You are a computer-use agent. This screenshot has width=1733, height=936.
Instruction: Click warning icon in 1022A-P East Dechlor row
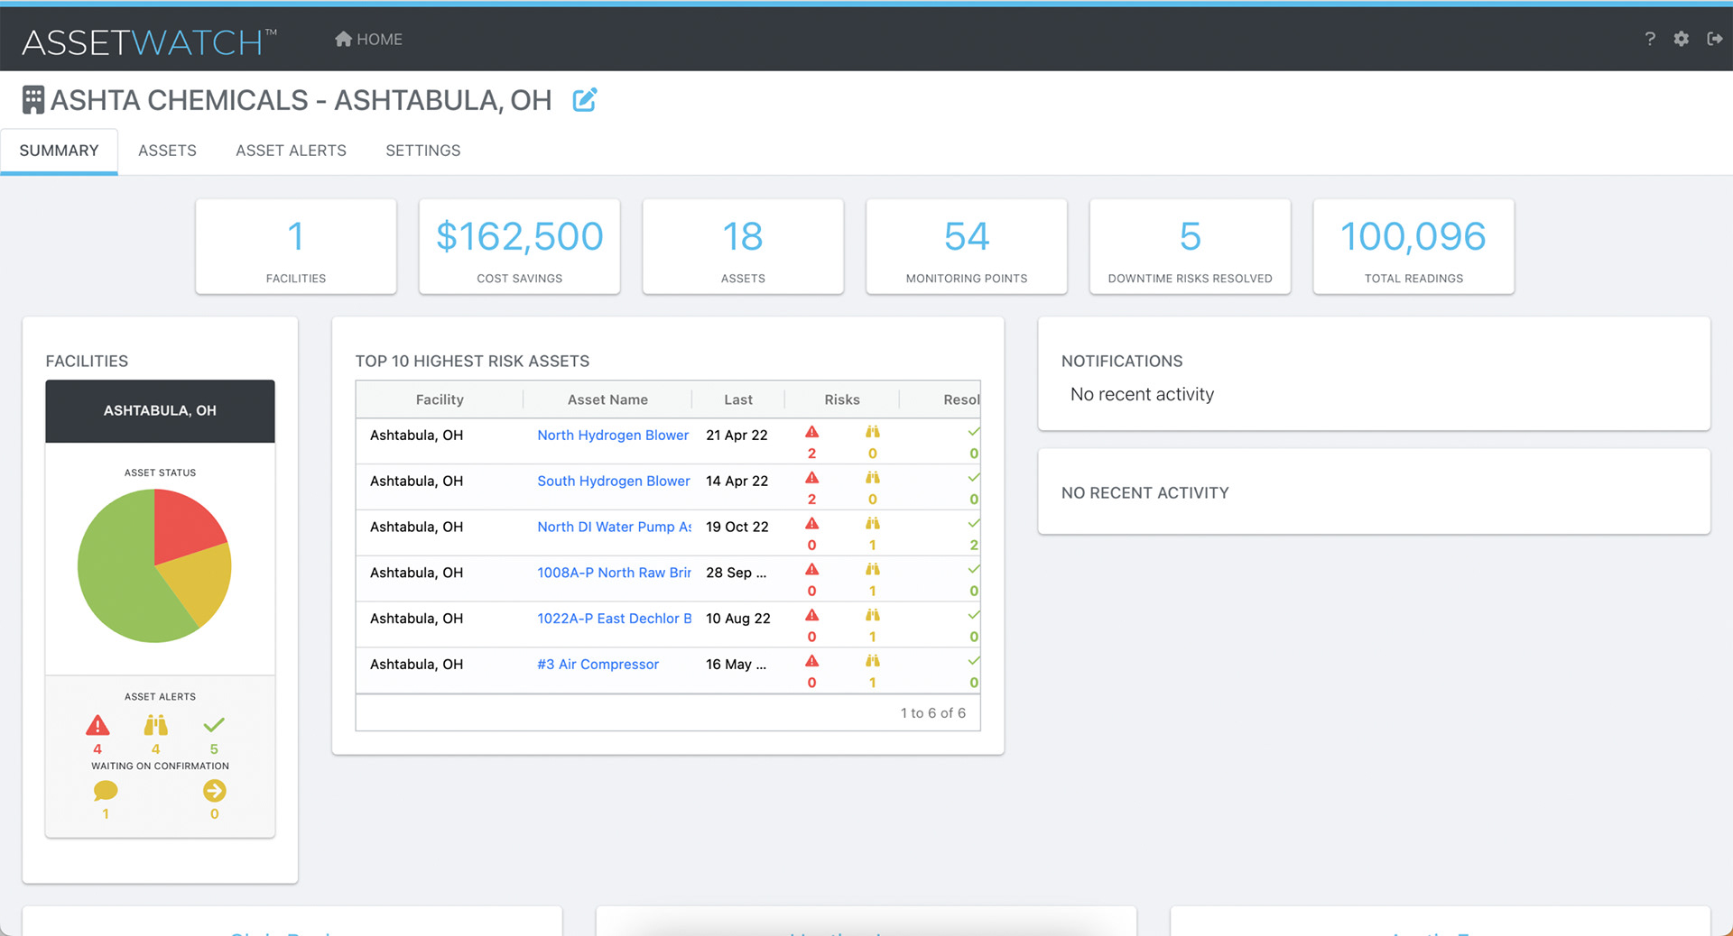812,616
